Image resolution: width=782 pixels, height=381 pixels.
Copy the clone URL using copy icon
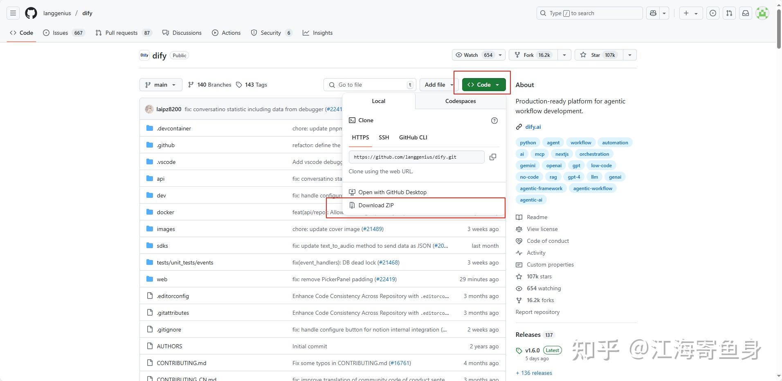[x=492, y=157]
